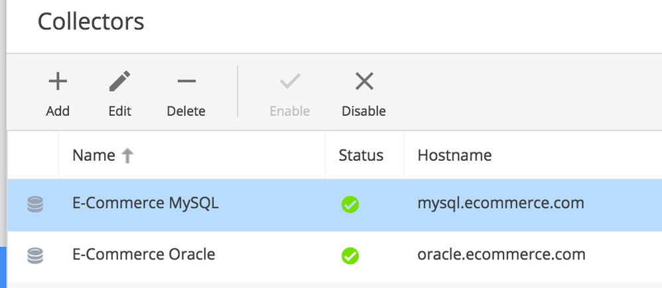
Task: Click the greyed-out Enable checkmark icon
Action: (290, 81)
